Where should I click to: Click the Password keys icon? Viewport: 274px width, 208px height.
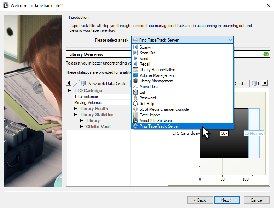pyautogui.click(x=135, y=98)
